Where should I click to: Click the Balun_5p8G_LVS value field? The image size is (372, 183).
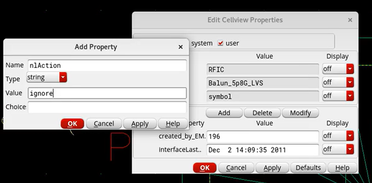[x=263, y=83]
